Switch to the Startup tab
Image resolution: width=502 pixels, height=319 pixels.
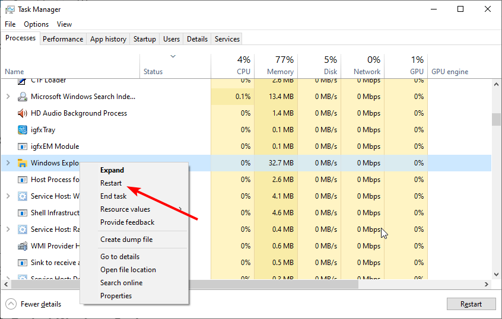coord(144,39)
